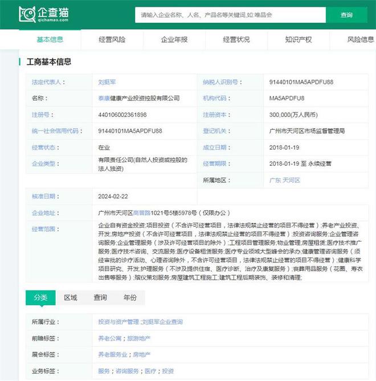Open the 投资 business tag link

167,371
